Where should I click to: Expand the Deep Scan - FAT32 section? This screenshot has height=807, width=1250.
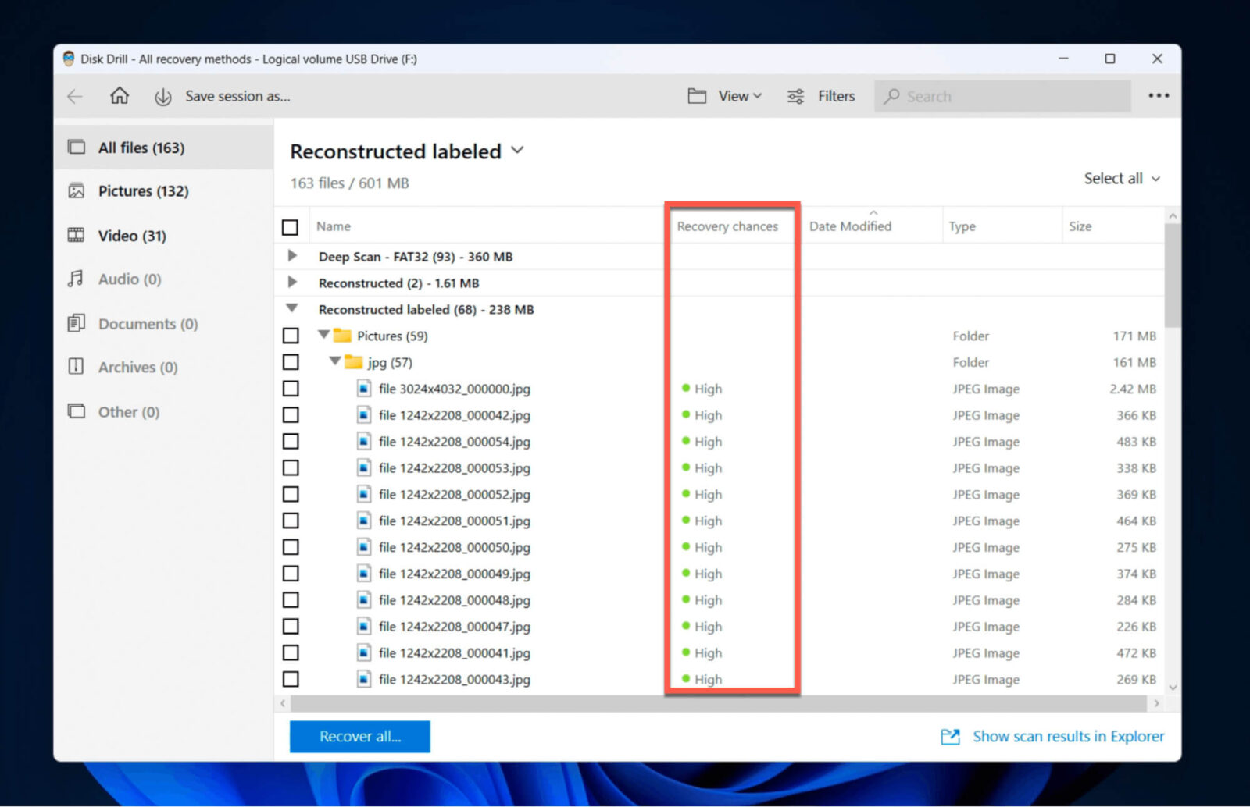point(292,255)
